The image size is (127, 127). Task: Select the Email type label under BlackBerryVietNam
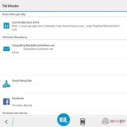[15, 52]
